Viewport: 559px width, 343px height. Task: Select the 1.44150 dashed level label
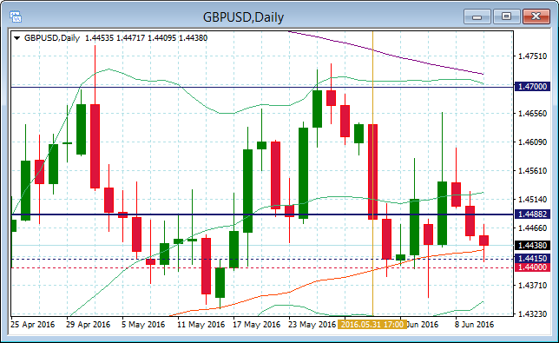click(x=532, y=259)
